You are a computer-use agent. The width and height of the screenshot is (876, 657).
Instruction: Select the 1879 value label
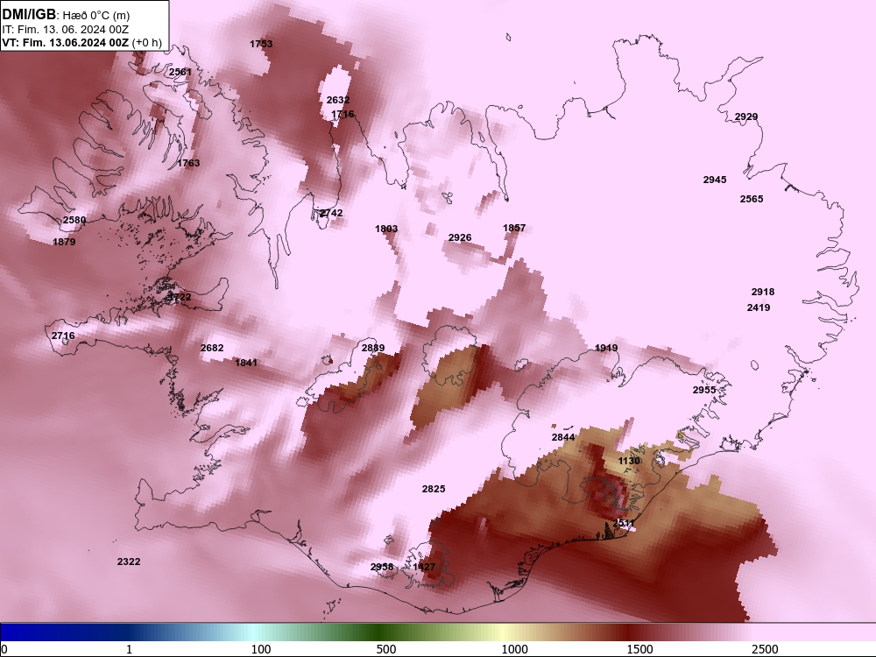pos(64,242)
